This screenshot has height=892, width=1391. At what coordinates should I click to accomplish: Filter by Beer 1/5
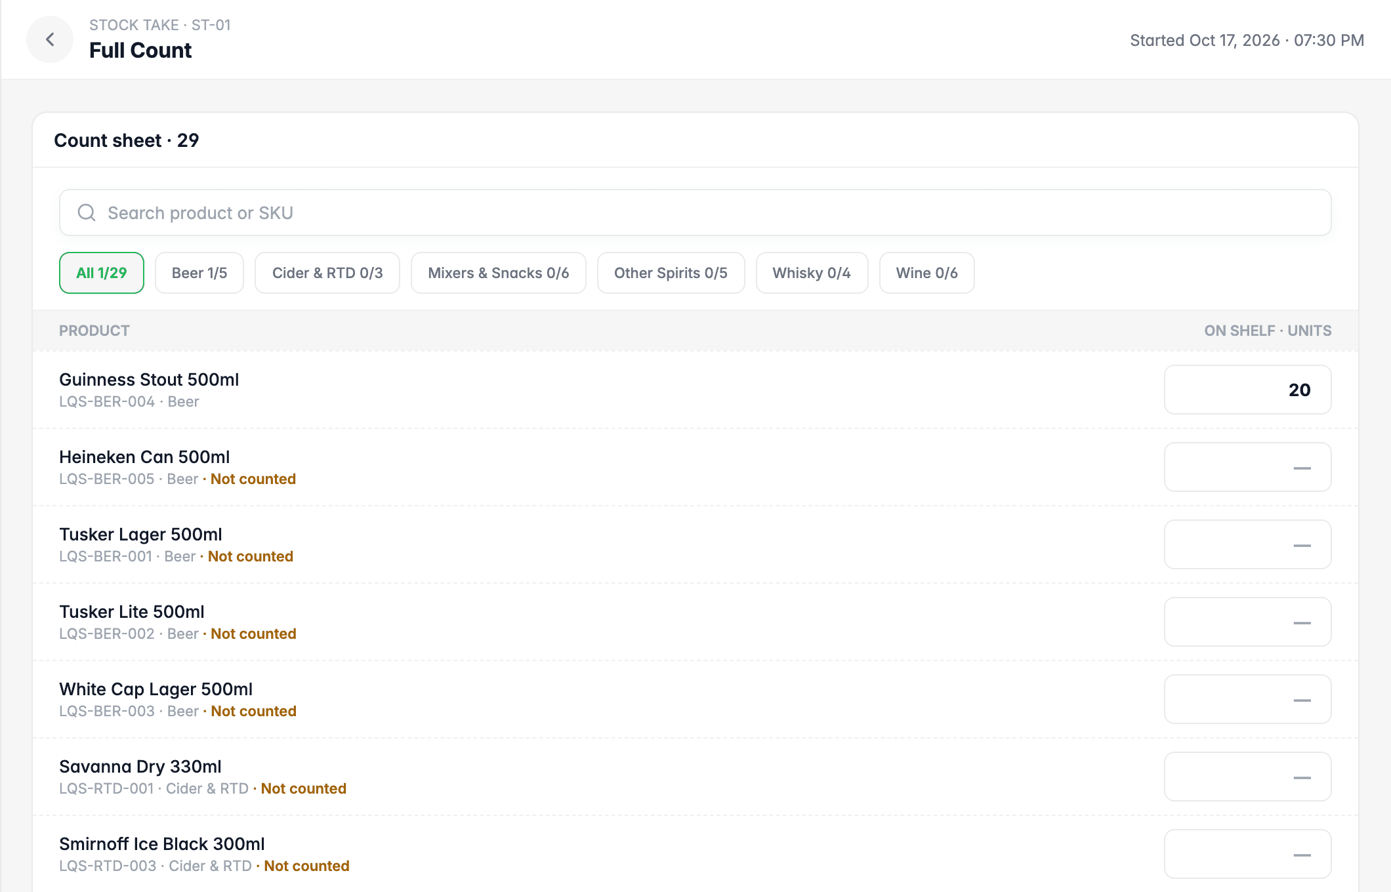coord(199,273)
